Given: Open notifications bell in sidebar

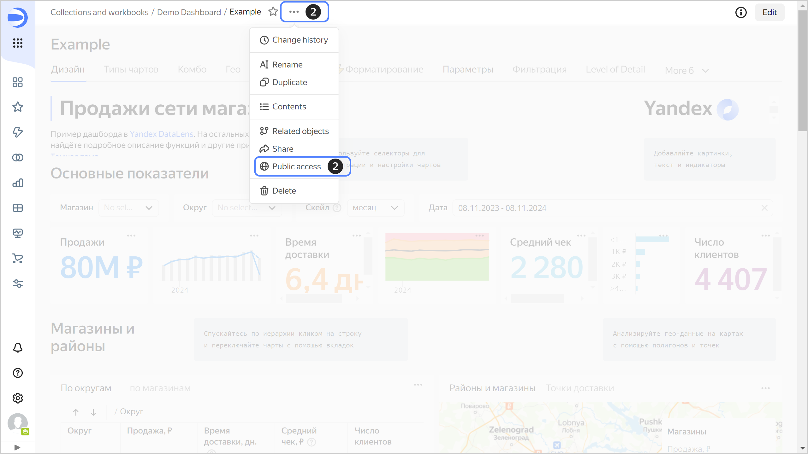Looking at the screenshot, I should pos(18,348).
